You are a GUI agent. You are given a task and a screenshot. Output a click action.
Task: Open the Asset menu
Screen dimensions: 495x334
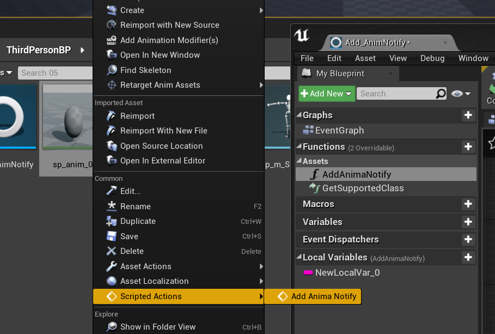click(x=365, y=58)
